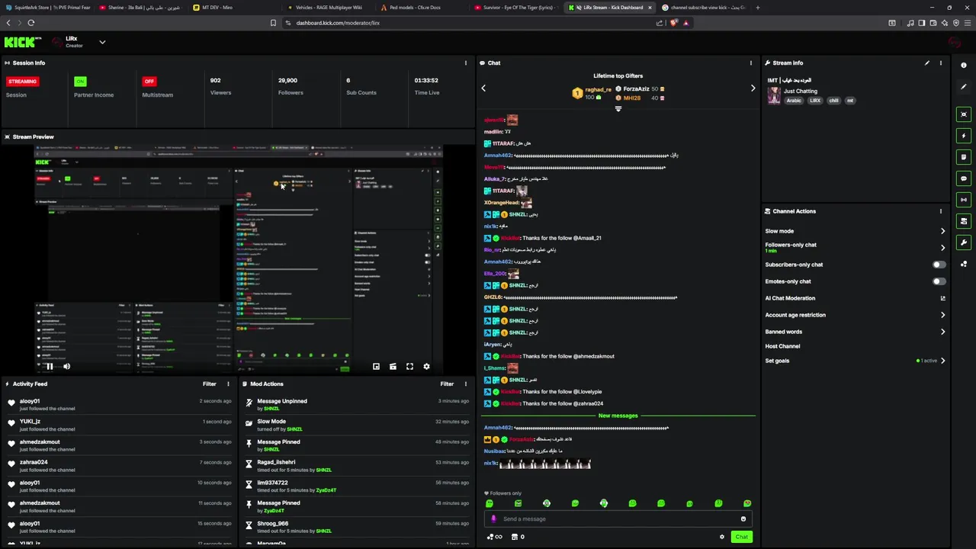Open Session Info options menu

[x=466, y=63]
